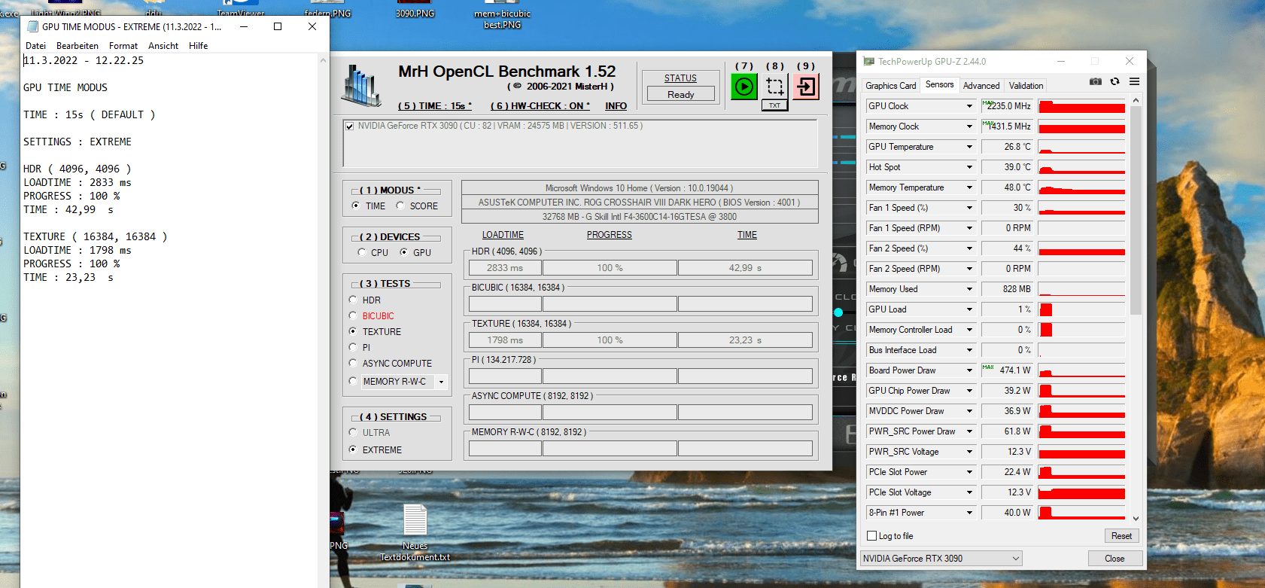The height and width of the screenshot is (588, 1265).
Task: Click the MrH OpenCL Benchmark logo image
Action: pos(362,85)
